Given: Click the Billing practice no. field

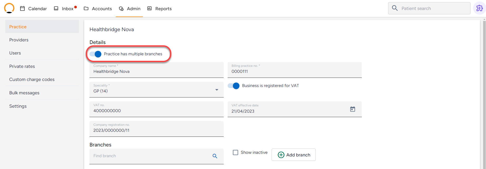Looking at the screenshot, I should [x=295, y=70].
